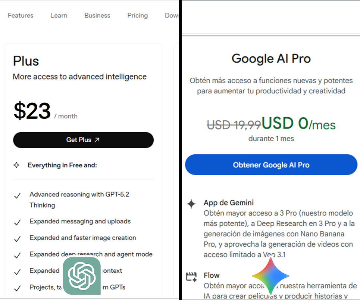The image size is (360, 300).
Task: Click the USD 0/mes promotional price
Action: click(x=298, y=124)
